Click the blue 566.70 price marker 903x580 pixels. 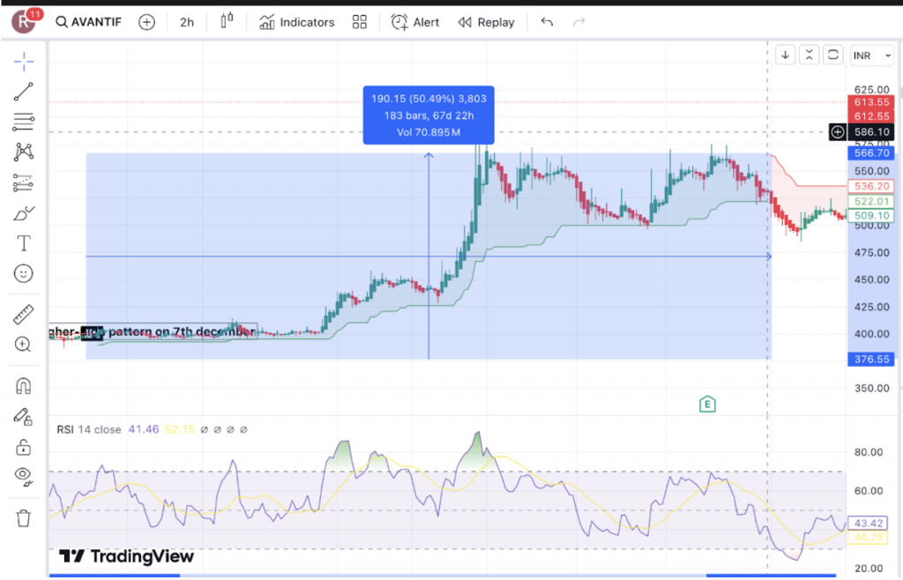(870, 151)
